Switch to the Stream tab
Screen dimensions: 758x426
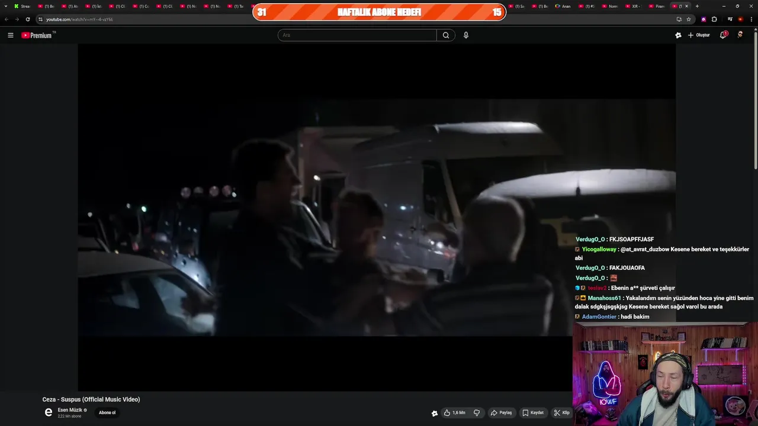click(x=23, y=6)
